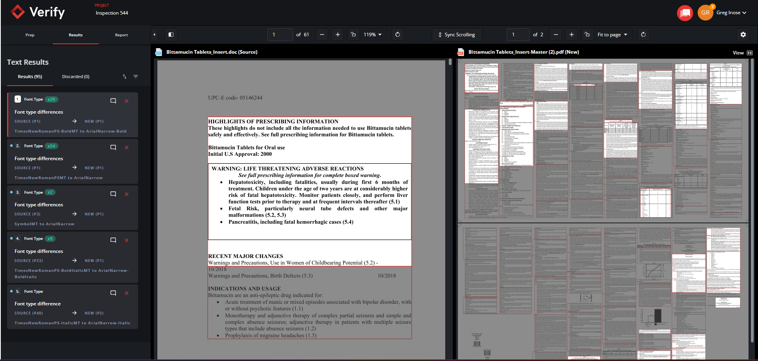Open the settings gear icon
The width and height of the screenshot is (758, 361).
pos(743,35)
